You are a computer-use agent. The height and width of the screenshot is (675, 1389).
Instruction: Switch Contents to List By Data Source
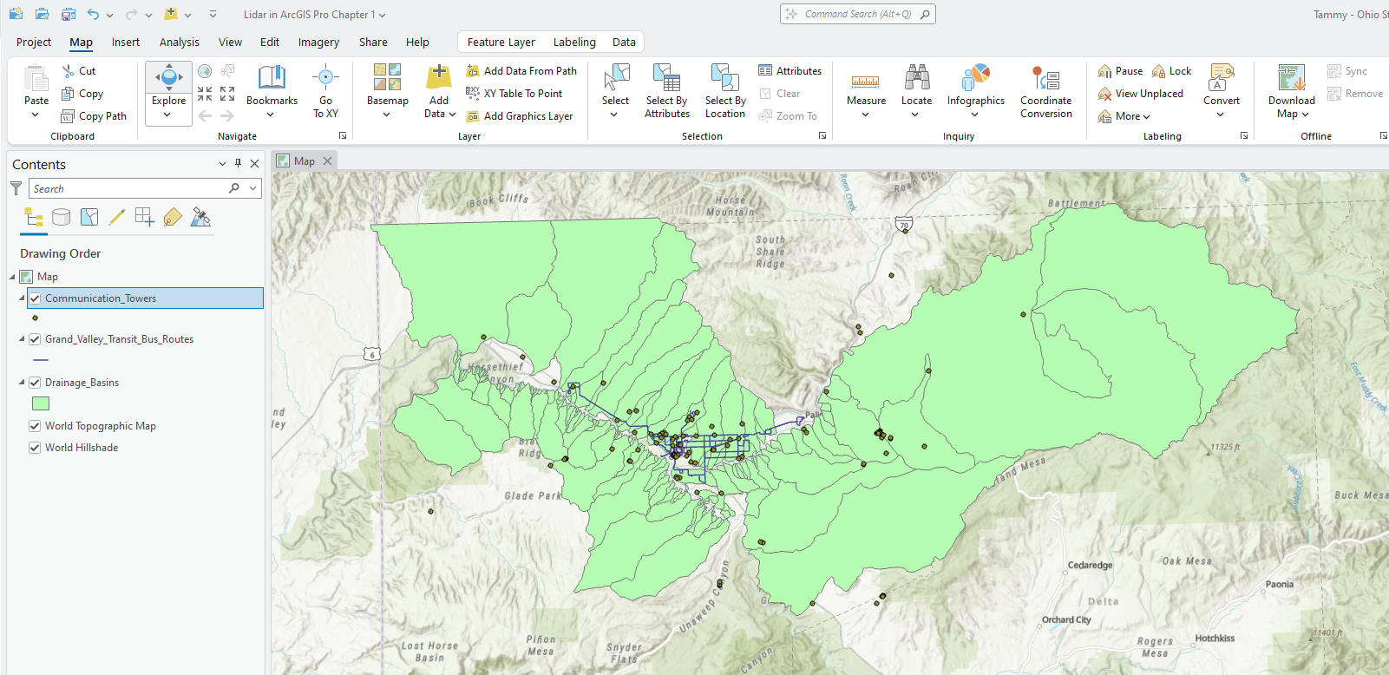tap(62, 217)
